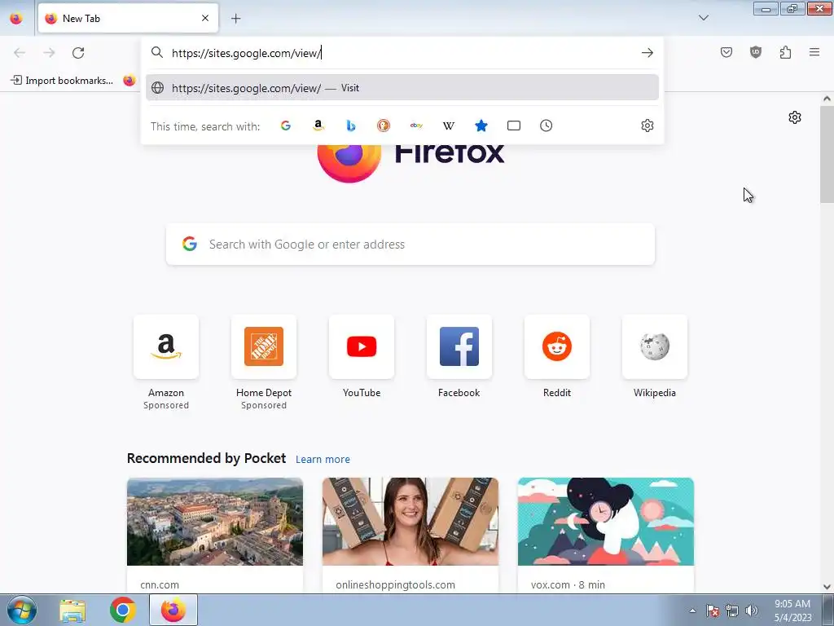Viewport: 834px width, 626px height.
Task: Search bookmarks with the star icon
Action: pos(481,126)
